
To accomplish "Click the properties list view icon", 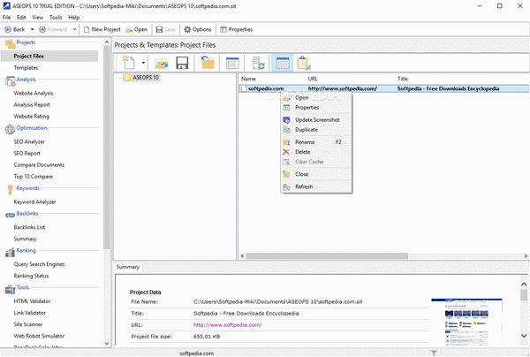I will click(233, 63).
